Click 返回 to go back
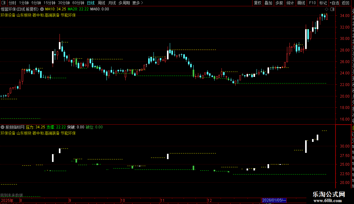This screenshot has width=354, height=204. pyautogui.click(x=346, y=3)
